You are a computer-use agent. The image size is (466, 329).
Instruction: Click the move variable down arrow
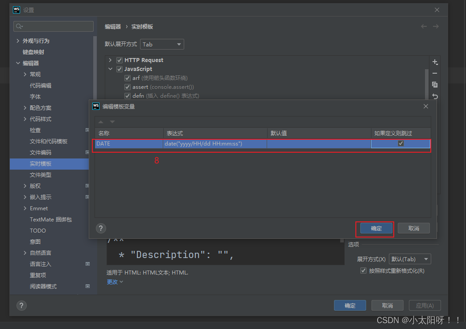click(112, 121)
